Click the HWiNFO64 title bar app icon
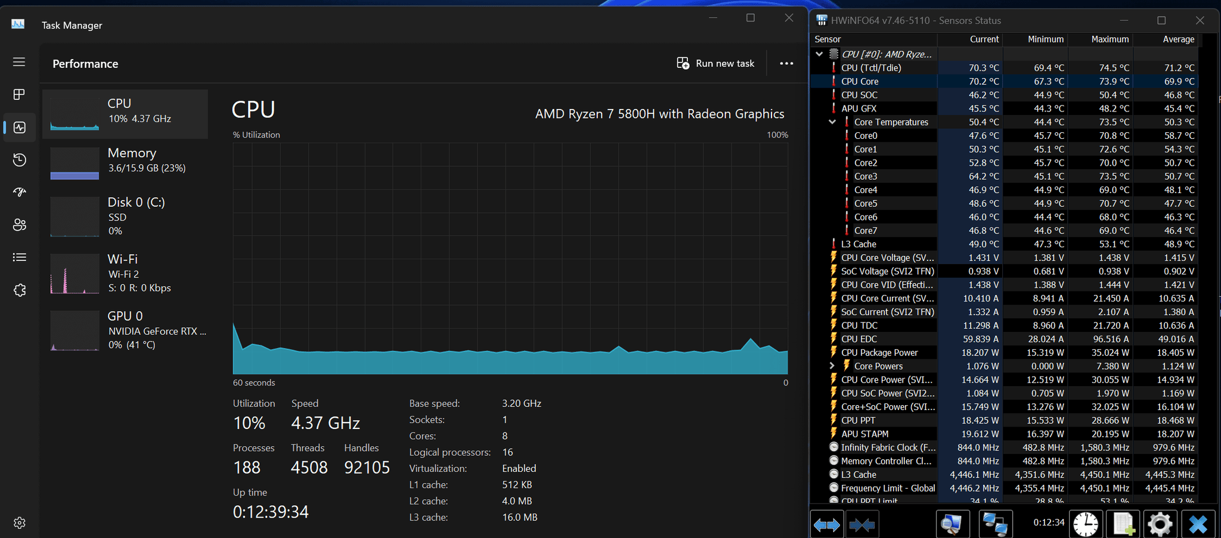Screen dimensions: 1221x538 (x=822, y=20)
